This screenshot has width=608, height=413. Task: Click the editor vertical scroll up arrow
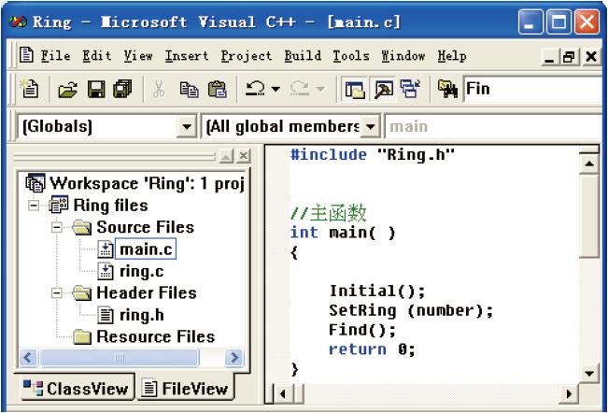pyautogui.click(x=589, y=164)
